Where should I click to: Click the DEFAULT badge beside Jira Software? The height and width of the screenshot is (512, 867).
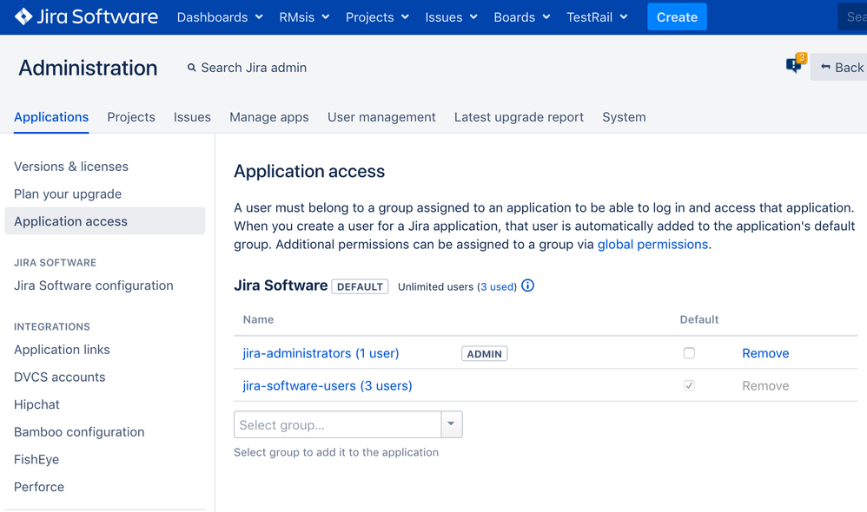(x=360, y=286)
